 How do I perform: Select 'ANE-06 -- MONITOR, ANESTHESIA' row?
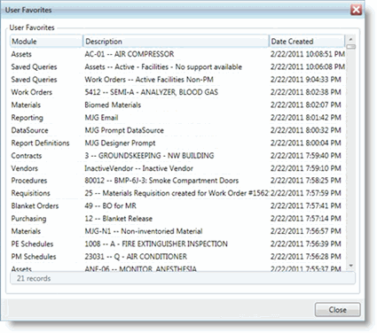pos(177,268)
